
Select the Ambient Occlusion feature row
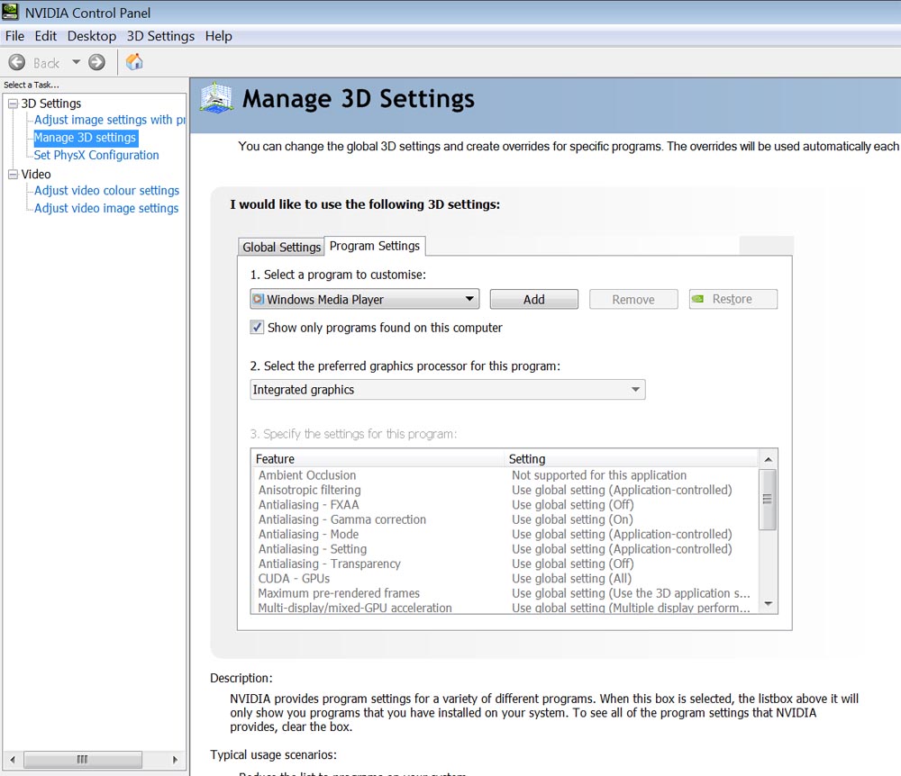tap(307, 475)
